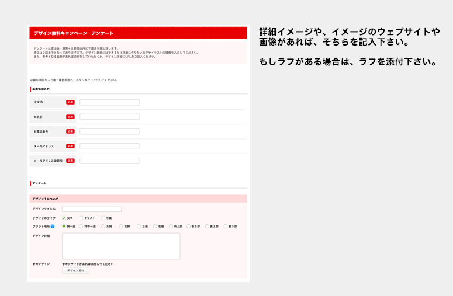This screenshot has width=453, height=296.
Task: Select the 右袖 print location radio
Action: click(x=155, y=226)
